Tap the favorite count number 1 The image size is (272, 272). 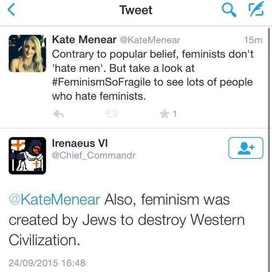pyautogui.click(x=175, y=114)
